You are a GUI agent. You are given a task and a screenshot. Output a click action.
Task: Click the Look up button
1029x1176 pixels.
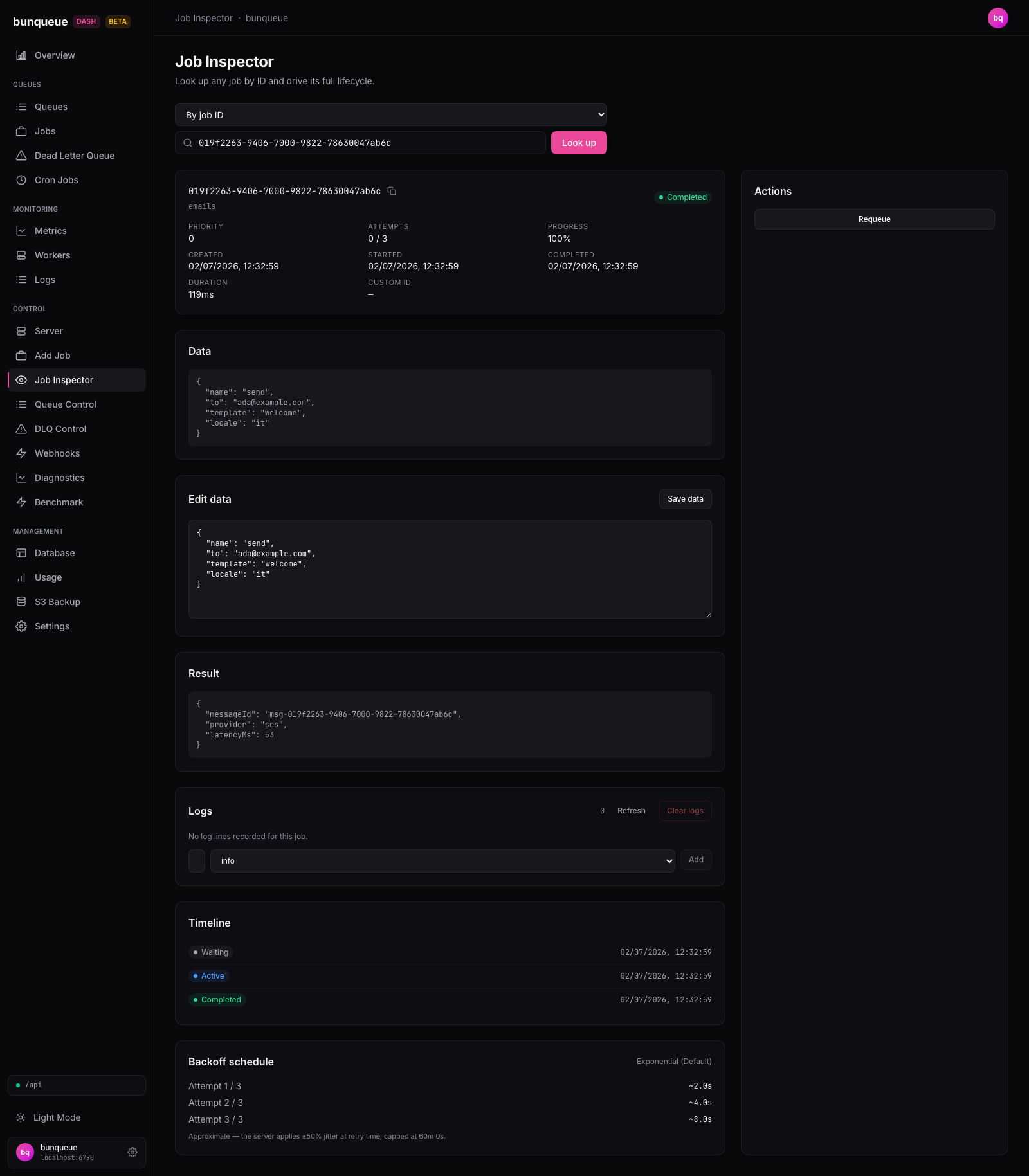coord(579,143)
